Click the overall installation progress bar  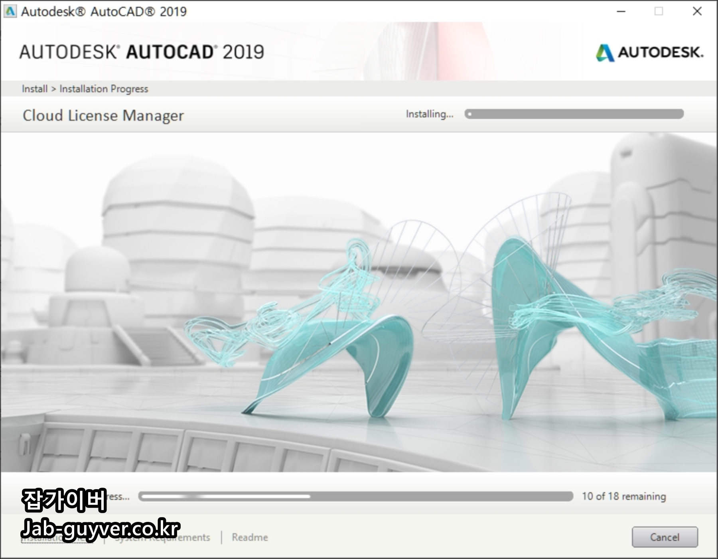[x=356, y=496]
